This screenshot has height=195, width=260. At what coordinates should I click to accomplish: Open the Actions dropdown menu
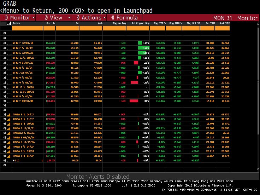tap(89, 18)
